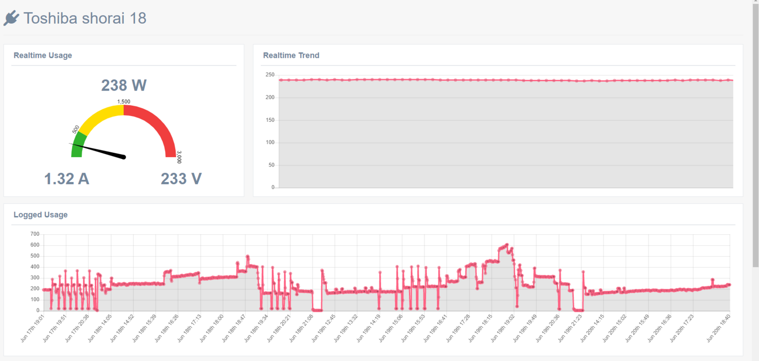Click the '250' axis label in Realtime Trend
This screenshot has height=361, width=759.
pos(270,74)
